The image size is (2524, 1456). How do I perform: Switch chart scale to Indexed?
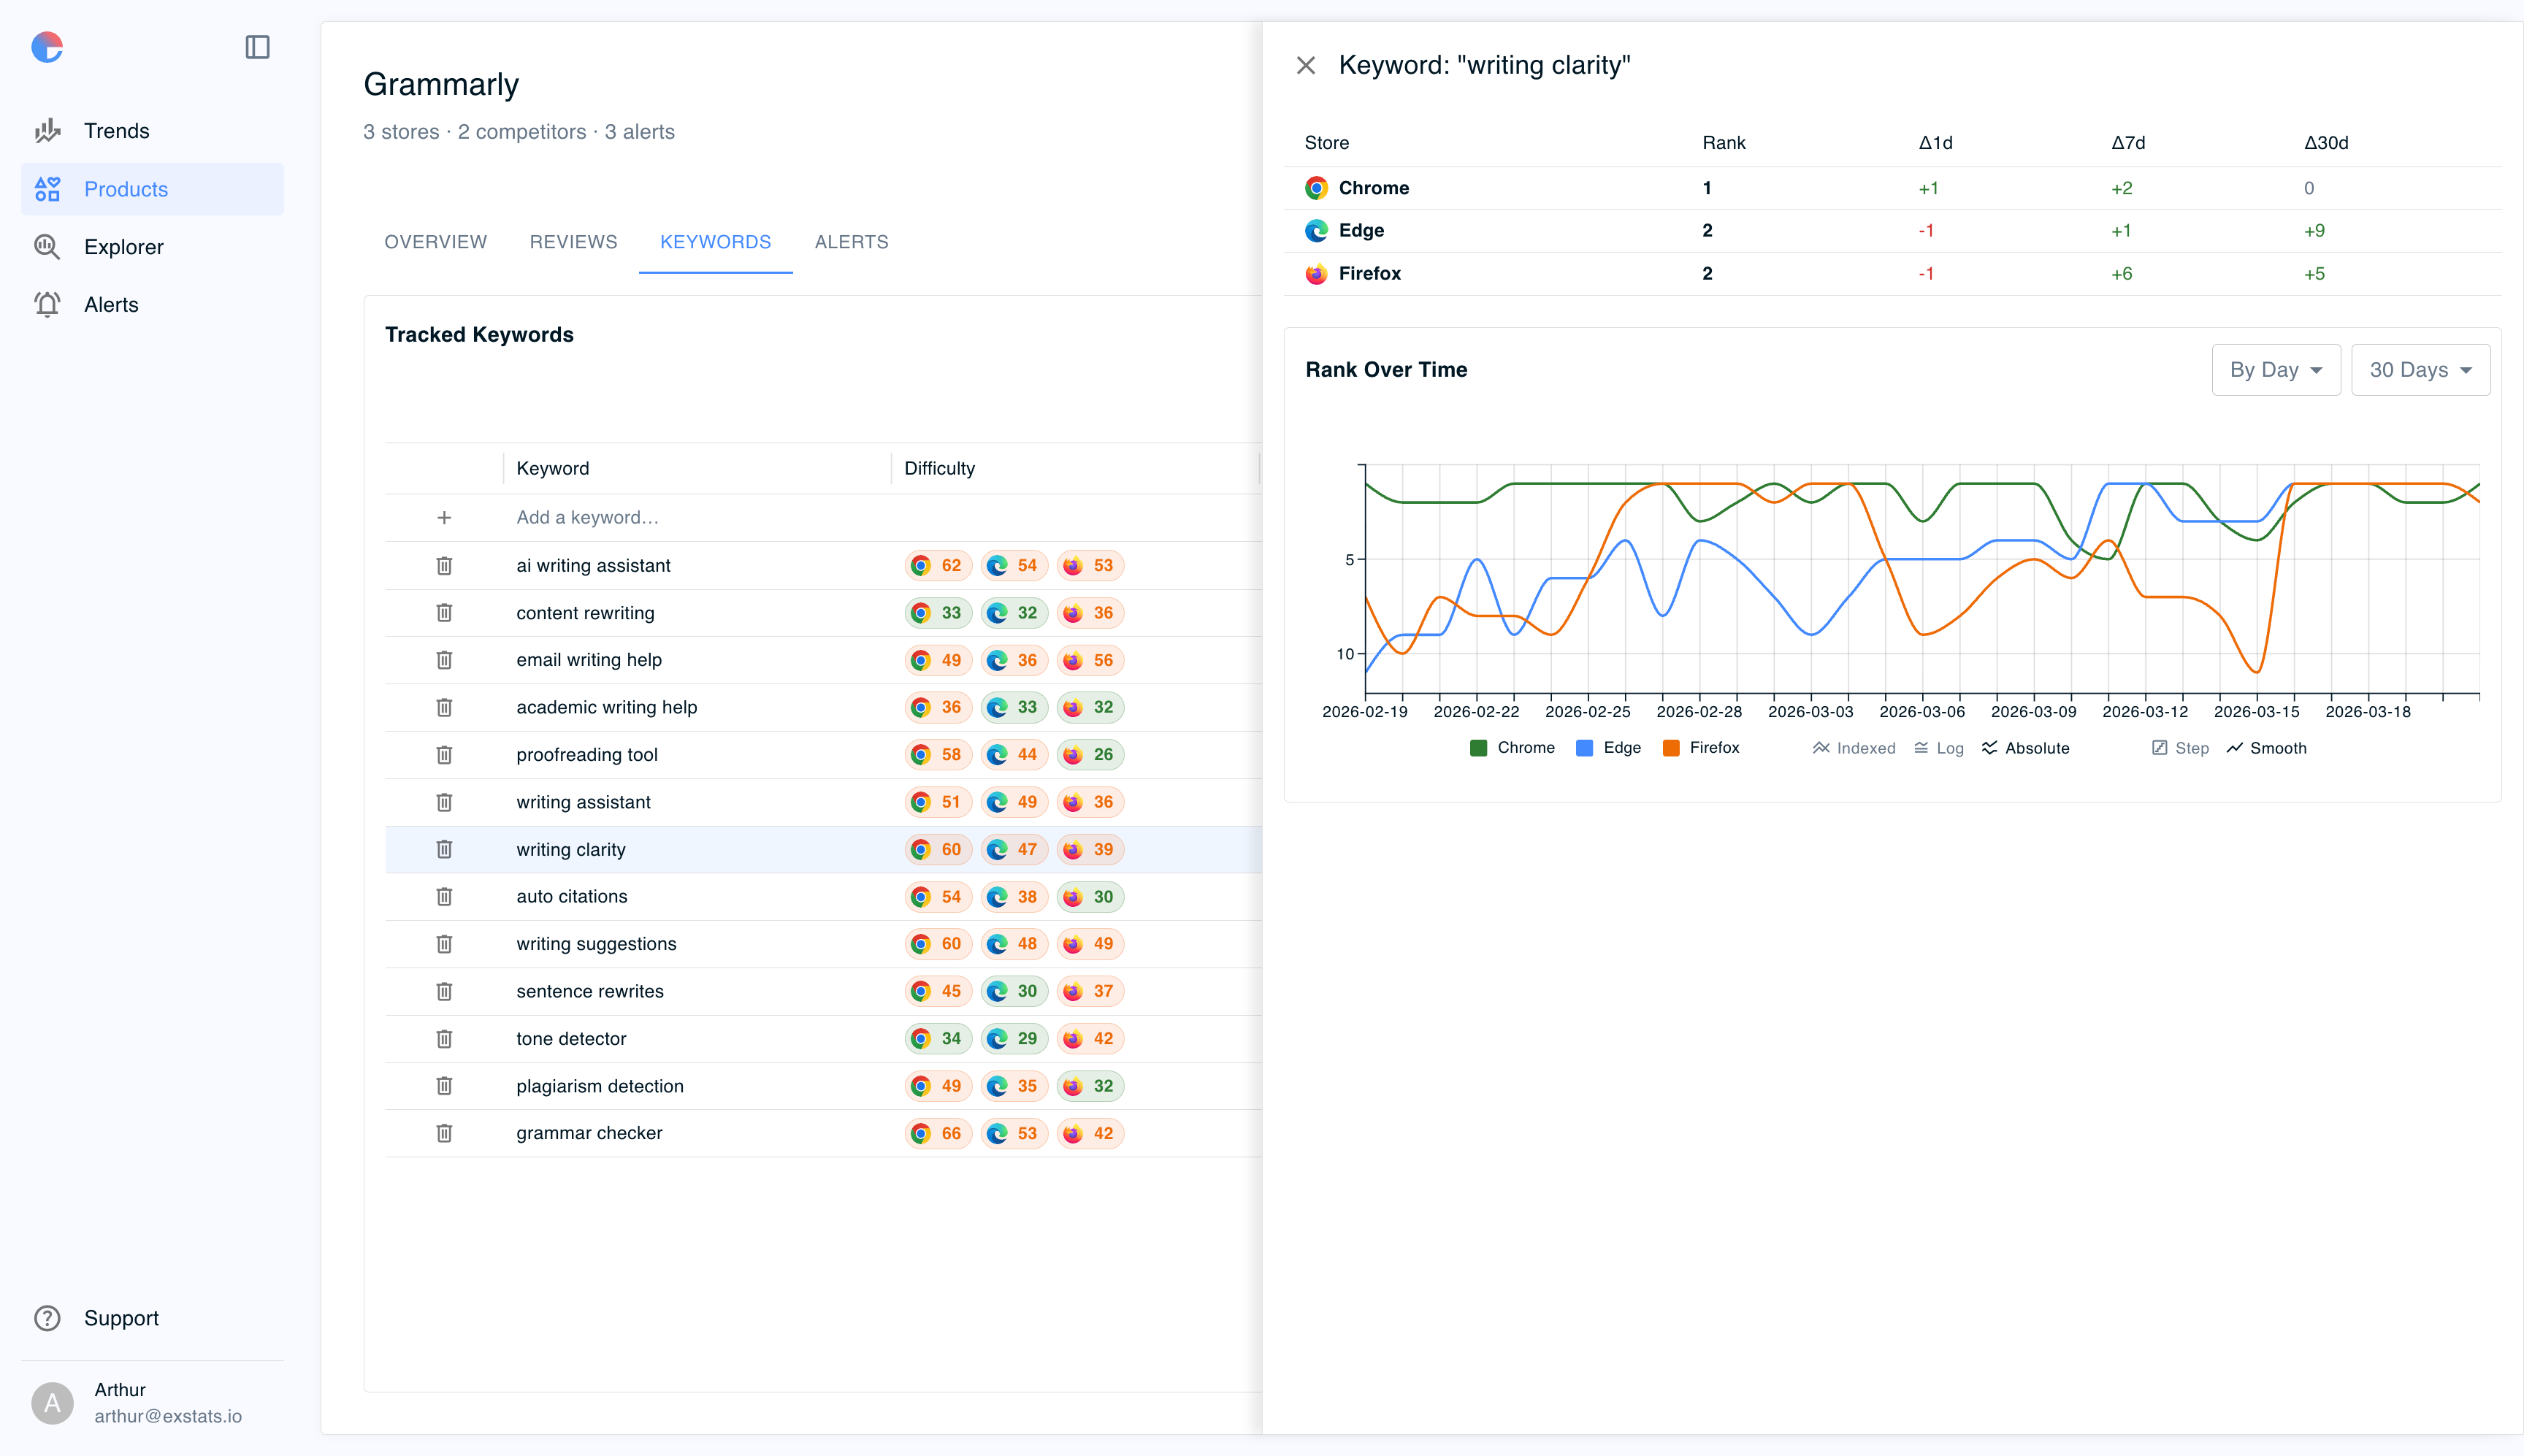[x=1854, y=748]
